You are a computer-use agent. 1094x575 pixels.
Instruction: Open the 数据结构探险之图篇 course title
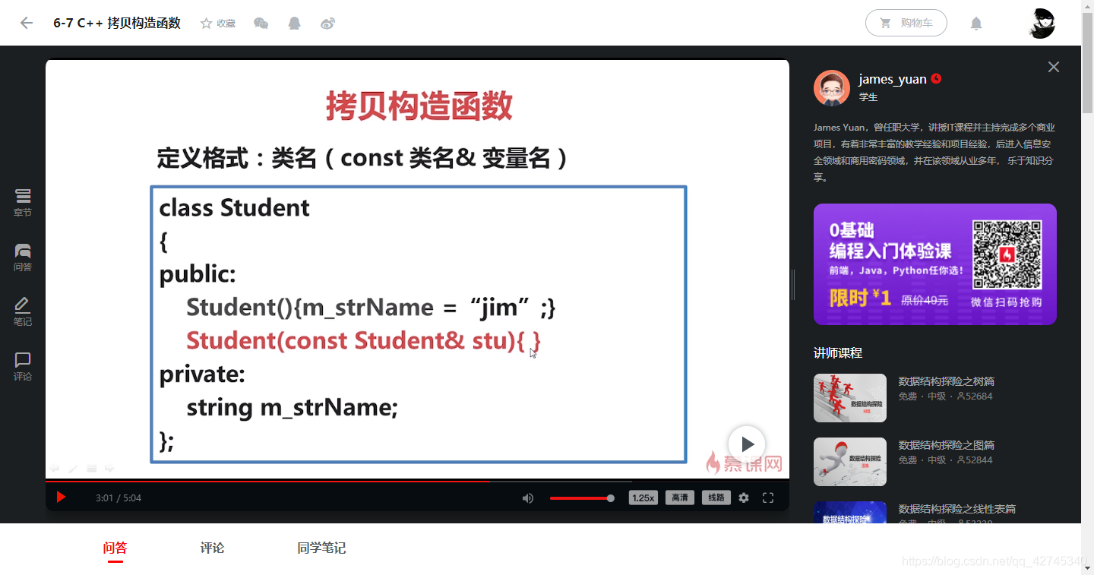pos(947,445)
